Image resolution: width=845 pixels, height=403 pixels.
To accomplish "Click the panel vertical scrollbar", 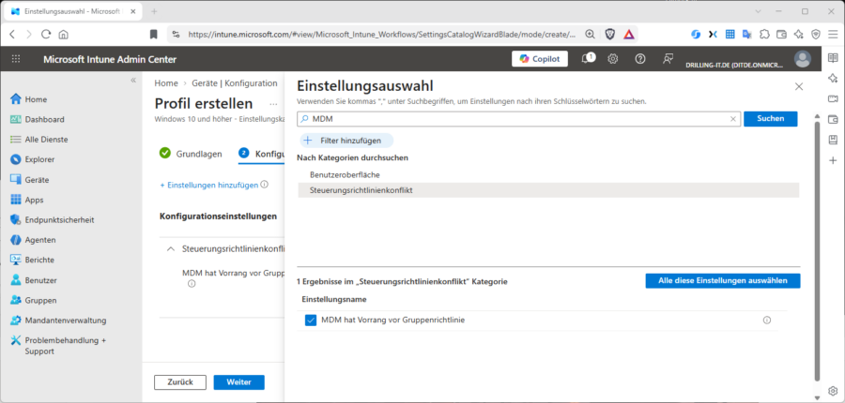I will pos(818,250).
